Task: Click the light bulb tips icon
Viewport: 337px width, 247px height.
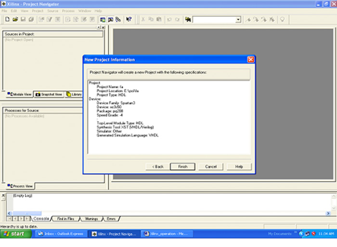Action: 283,19
